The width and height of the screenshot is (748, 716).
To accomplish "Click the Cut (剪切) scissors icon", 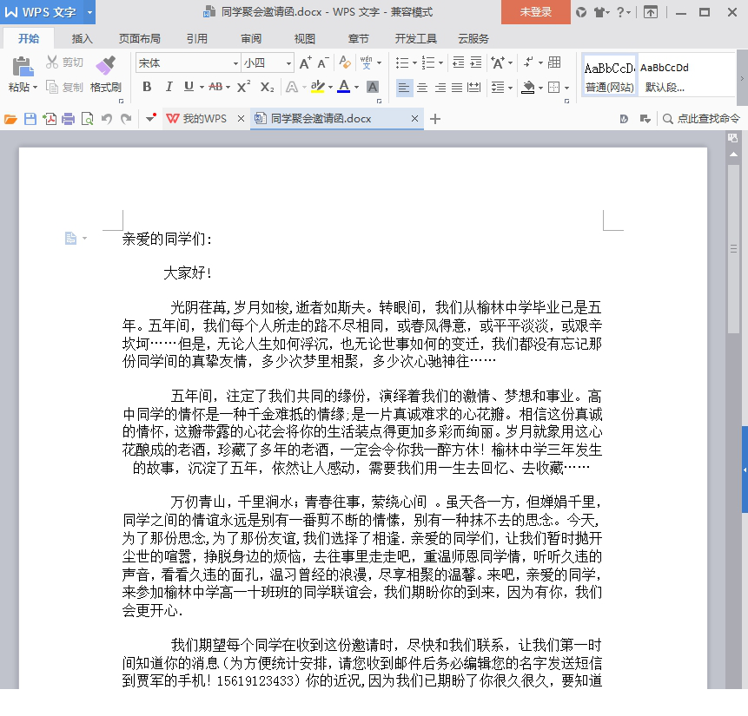I will point(52,62).
